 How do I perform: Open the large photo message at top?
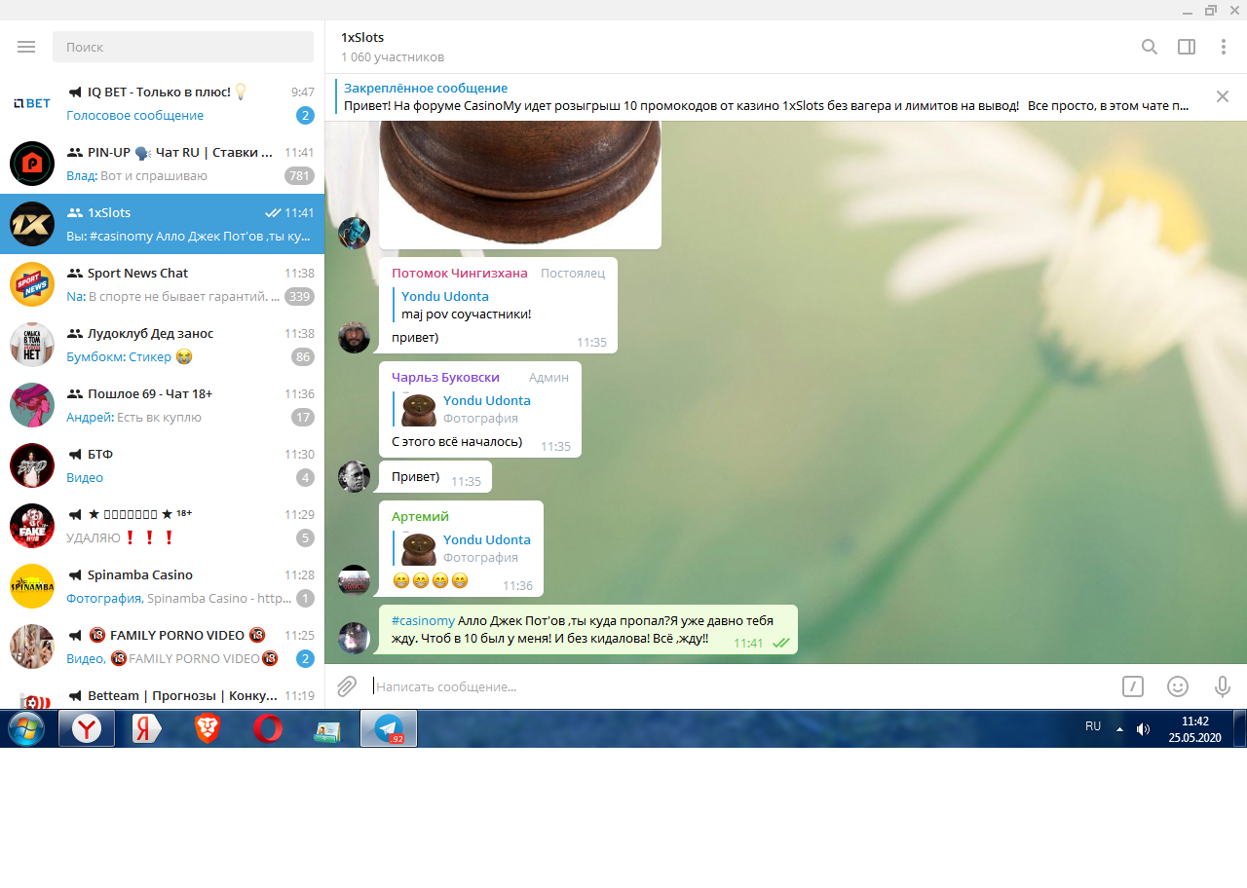pyautogui.click(x=520, y=185)
